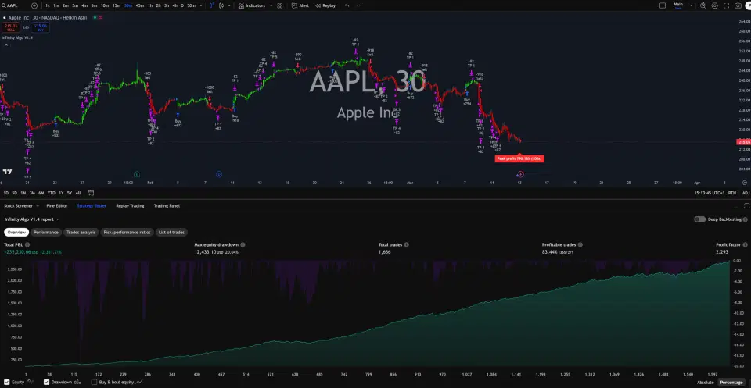Open the Stock Screener tab
Image resolution: width=751 pixels, height=388 pixels.
[18, 206]
